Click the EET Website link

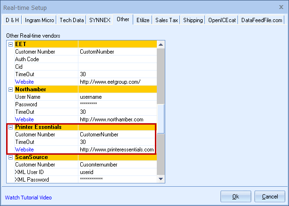[x=25, y=82]
